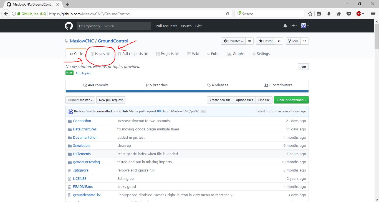Click Edit description button
This screenshot has height=202, width=379.
tap(303, 67)
